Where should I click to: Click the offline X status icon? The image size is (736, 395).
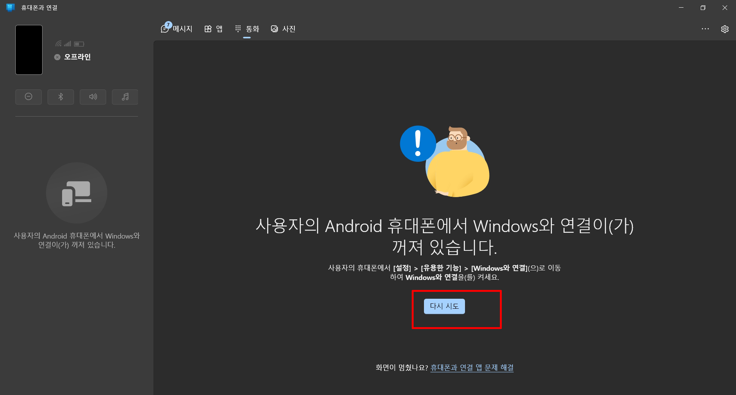[57, 57]
